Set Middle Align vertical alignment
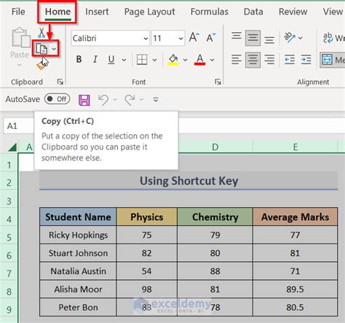 253,38
